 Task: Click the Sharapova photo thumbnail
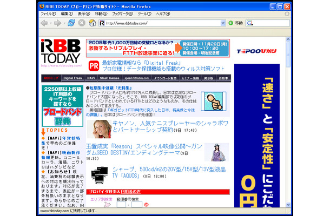point(99,129)
